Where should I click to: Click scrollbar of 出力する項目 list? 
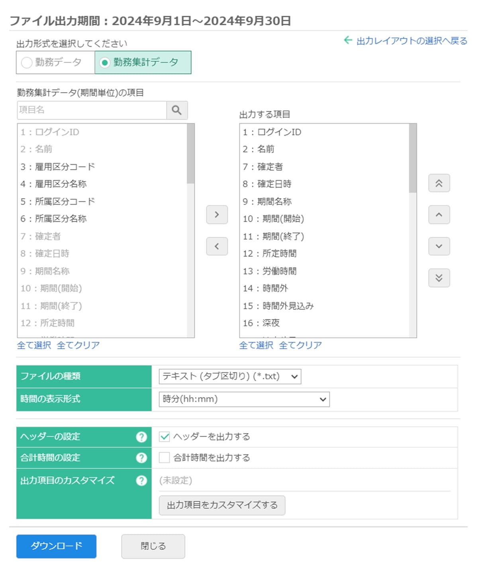point(413,159)
